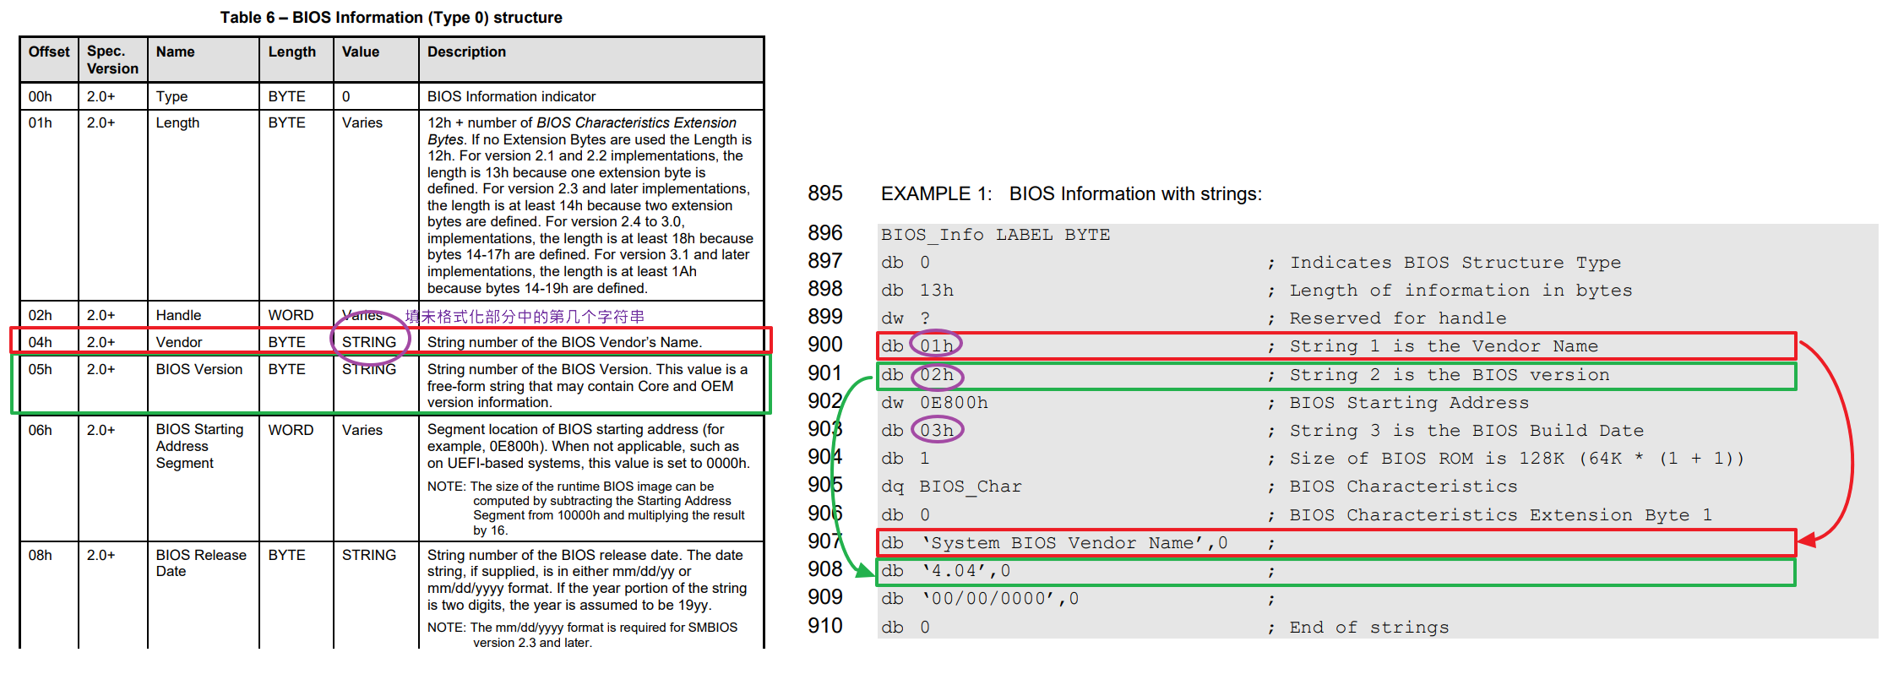Click the date string '00/00/0000',0

(x=999, y=599)
